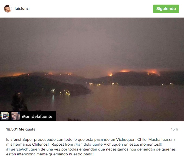Click the fire glow on right hillside
Viewport: 184px width, 157px height.
[x=153, y=72]
